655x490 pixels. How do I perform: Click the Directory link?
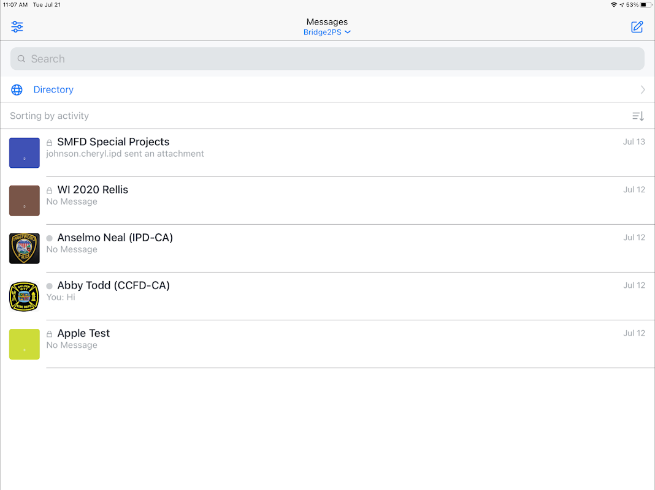53,90
